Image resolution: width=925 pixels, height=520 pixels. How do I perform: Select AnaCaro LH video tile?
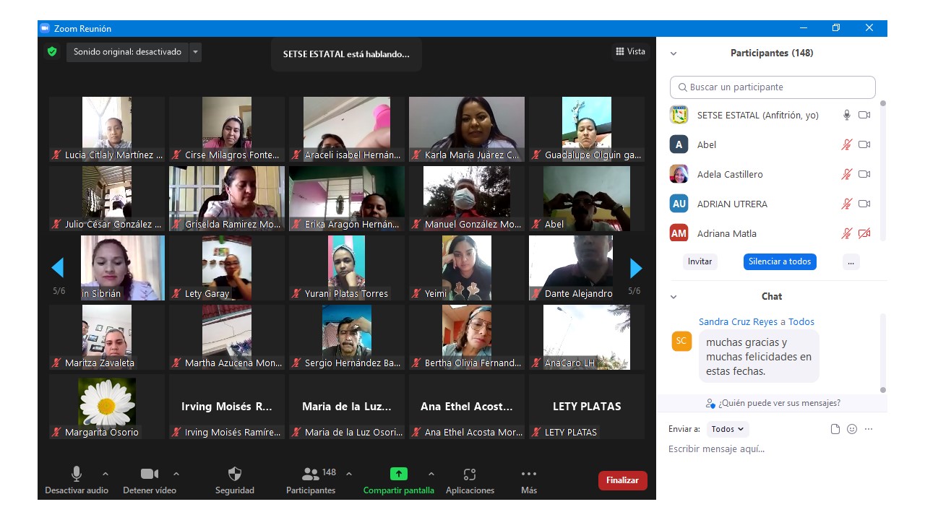587,337
